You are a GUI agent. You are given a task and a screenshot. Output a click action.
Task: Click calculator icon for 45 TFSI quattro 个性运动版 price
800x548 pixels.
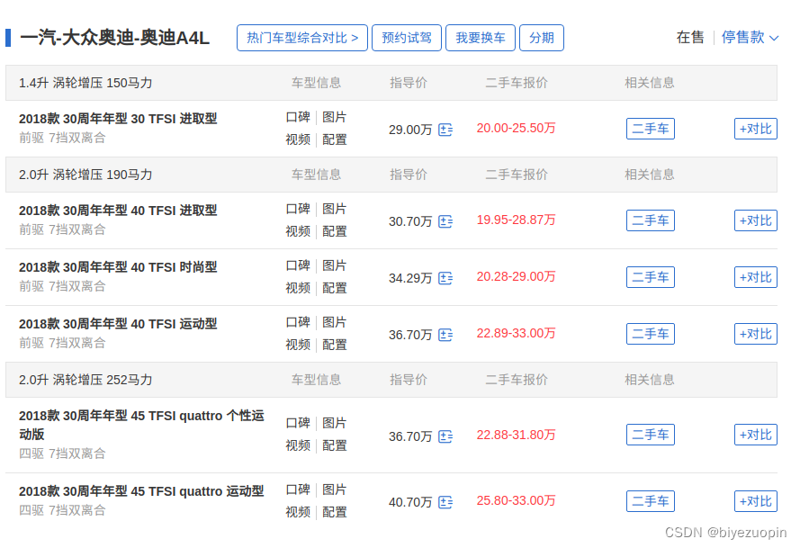coord(445,436)
